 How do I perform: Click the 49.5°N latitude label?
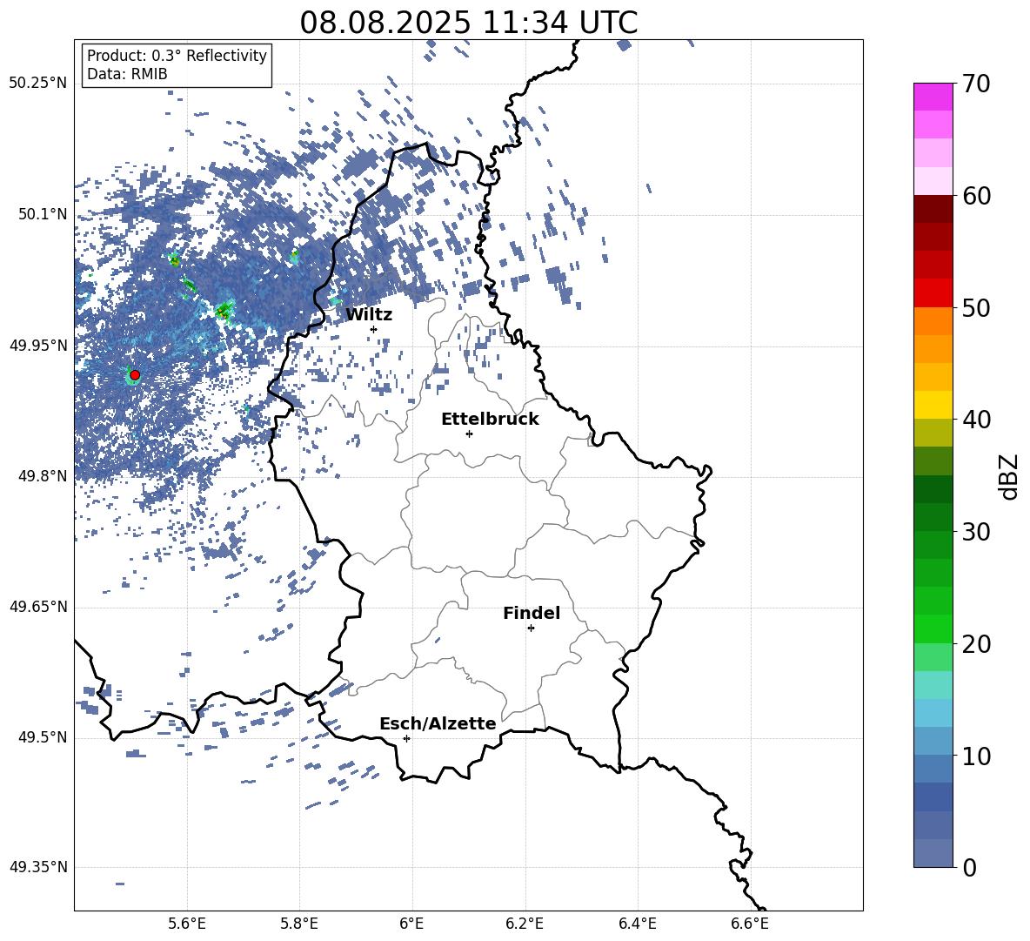[x=43, y=737]
